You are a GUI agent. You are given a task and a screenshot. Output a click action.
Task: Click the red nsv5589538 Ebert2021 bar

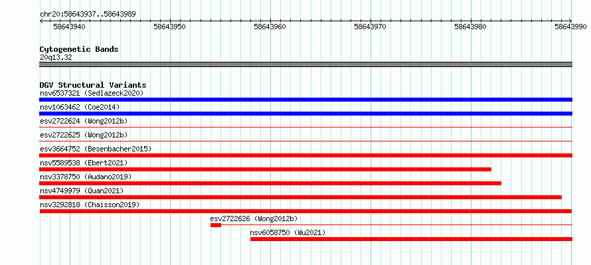pyautogui.click(x=266, y=169)
